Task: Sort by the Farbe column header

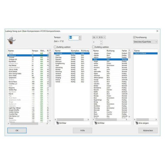Action: [124, 51]
